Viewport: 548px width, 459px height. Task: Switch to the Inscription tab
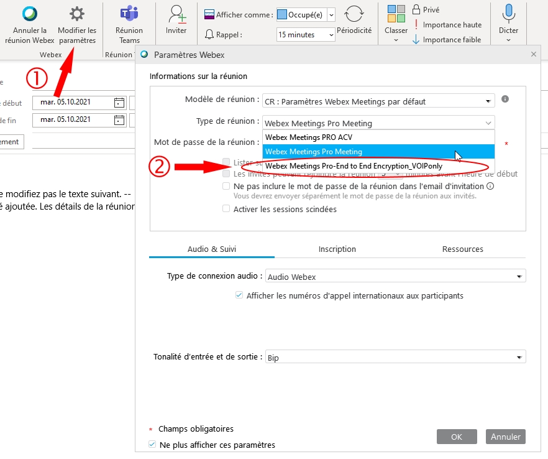coord(337,249)
